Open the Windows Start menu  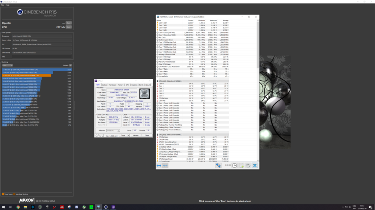pyautogui.click(x=3, y=207)
